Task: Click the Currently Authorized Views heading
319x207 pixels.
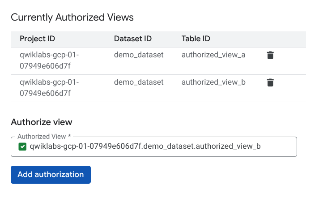Action: [x=72, y=17]
